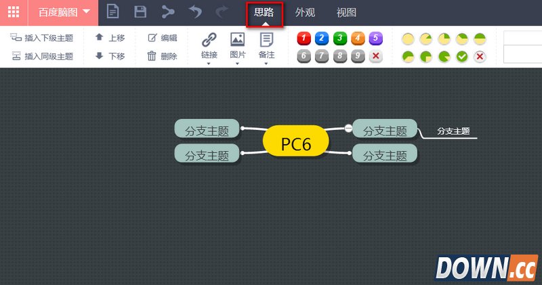Click the share icon
The height and width of the screenshot is (285, 542).
pyautogui.click(x=167, y=12)
